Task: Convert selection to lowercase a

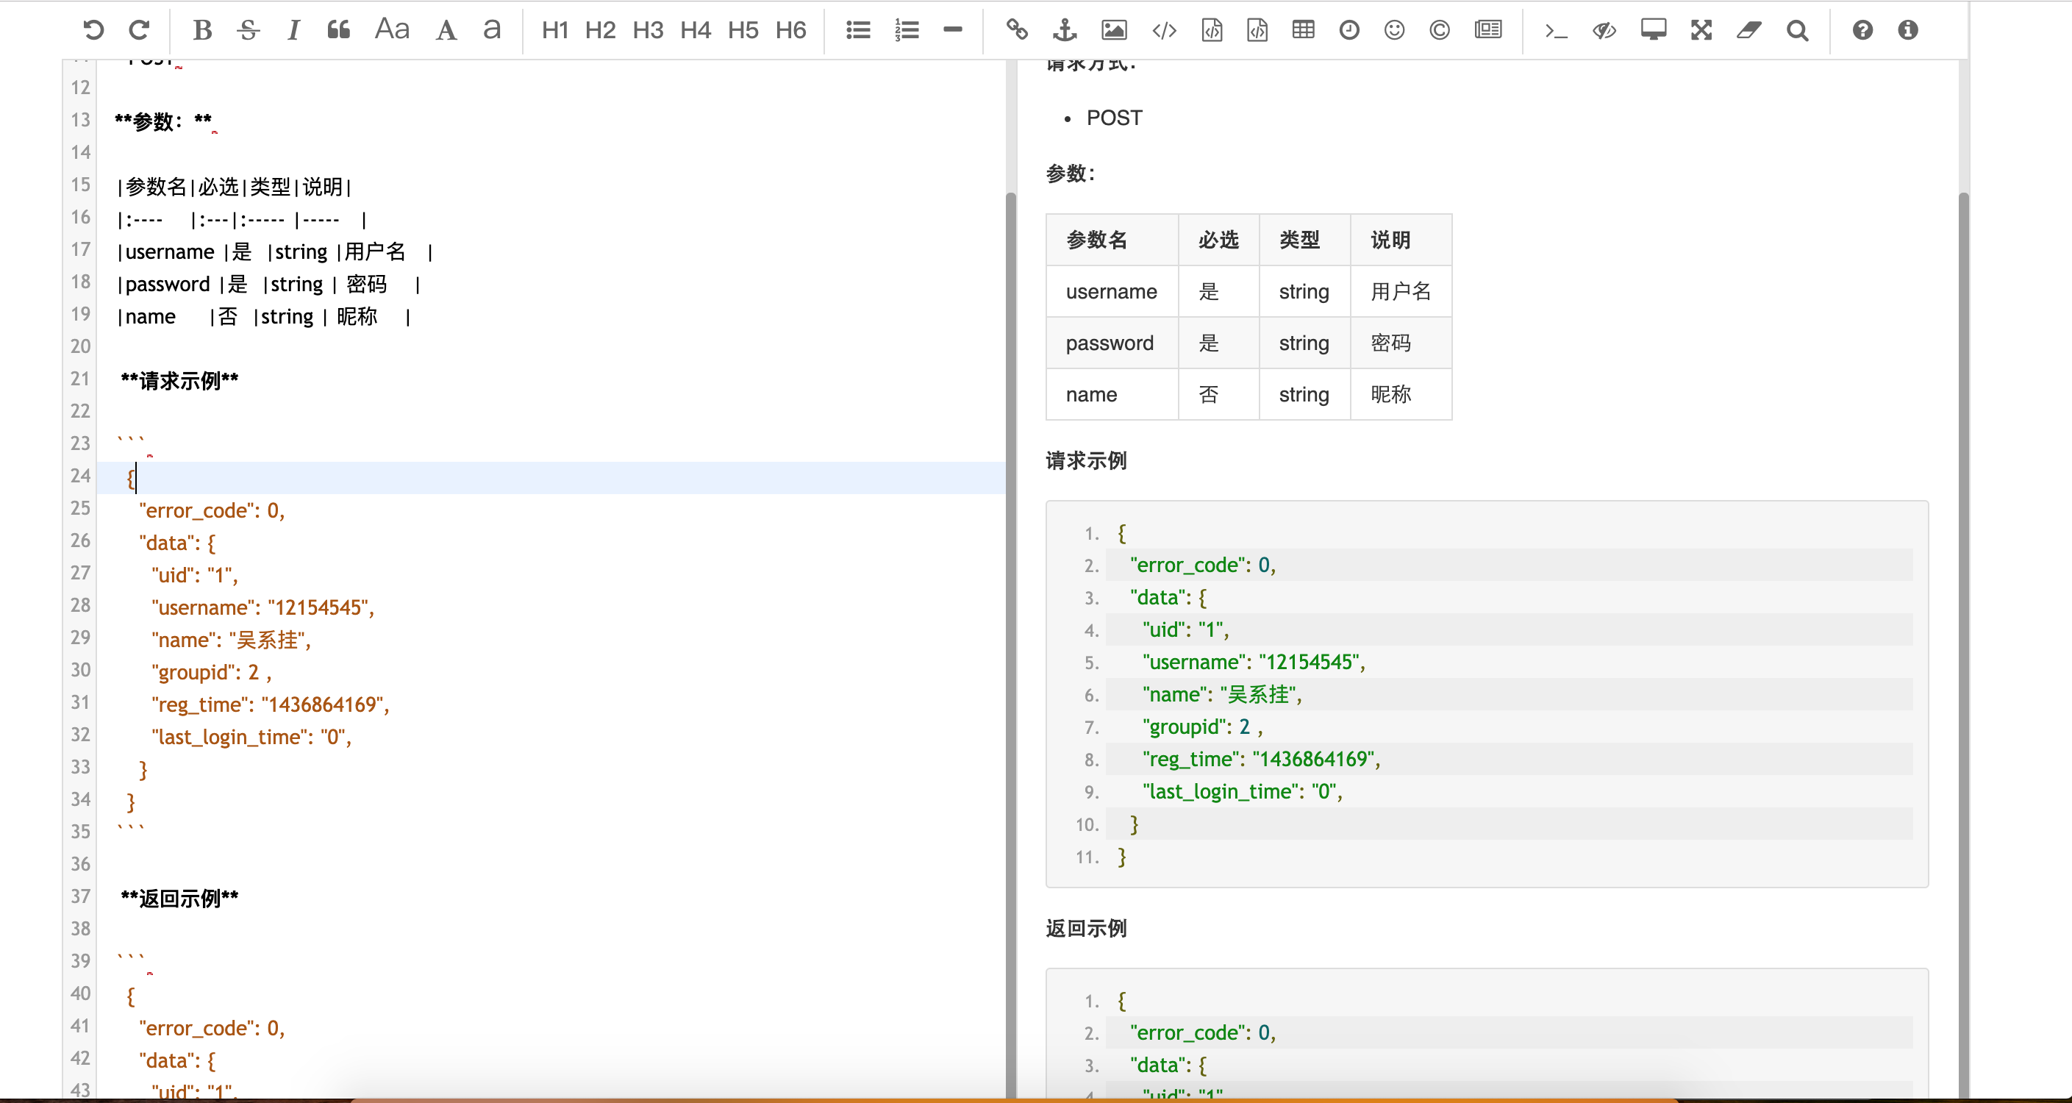Action: click(491, 31)
